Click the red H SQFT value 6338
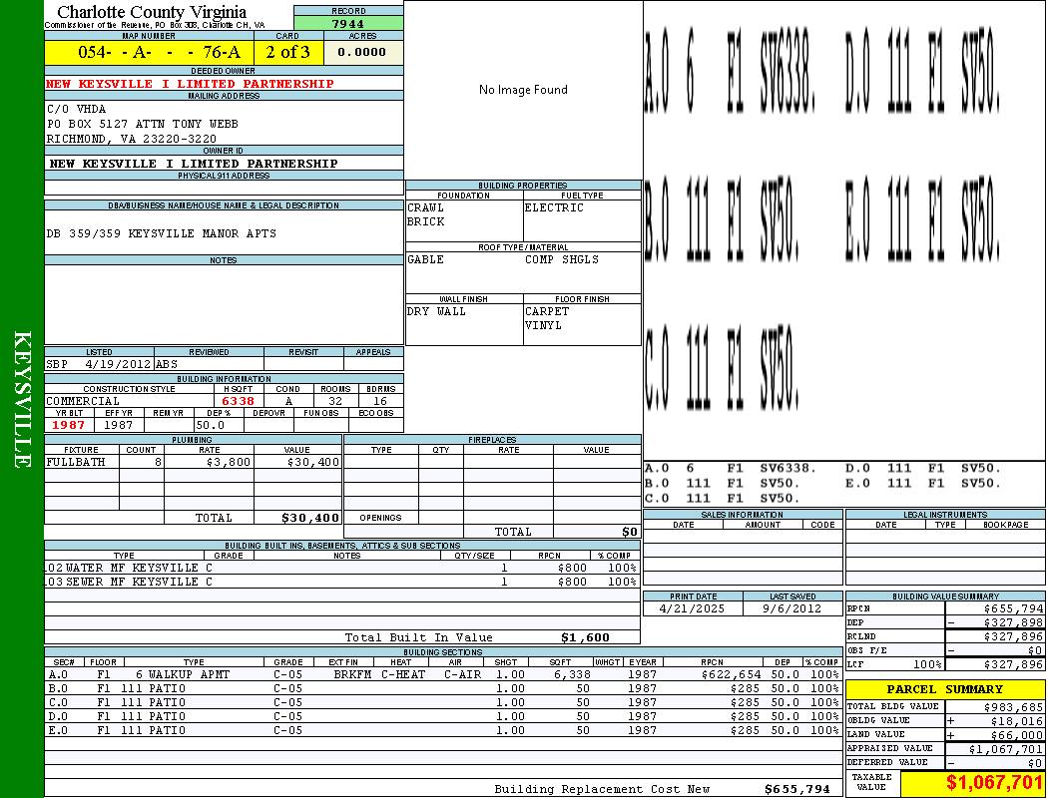 (238, 401)
